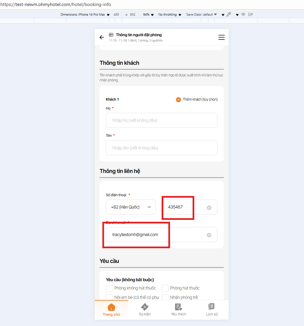Click the Họ last name input field
The image size is (304, 326).
(162, 121)
